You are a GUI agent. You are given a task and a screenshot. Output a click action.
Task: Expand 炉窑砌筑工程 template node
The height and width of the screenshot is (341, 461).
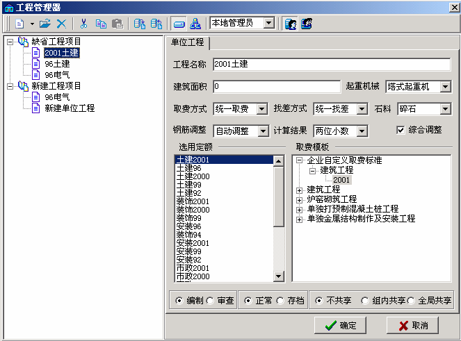point(299,200)
